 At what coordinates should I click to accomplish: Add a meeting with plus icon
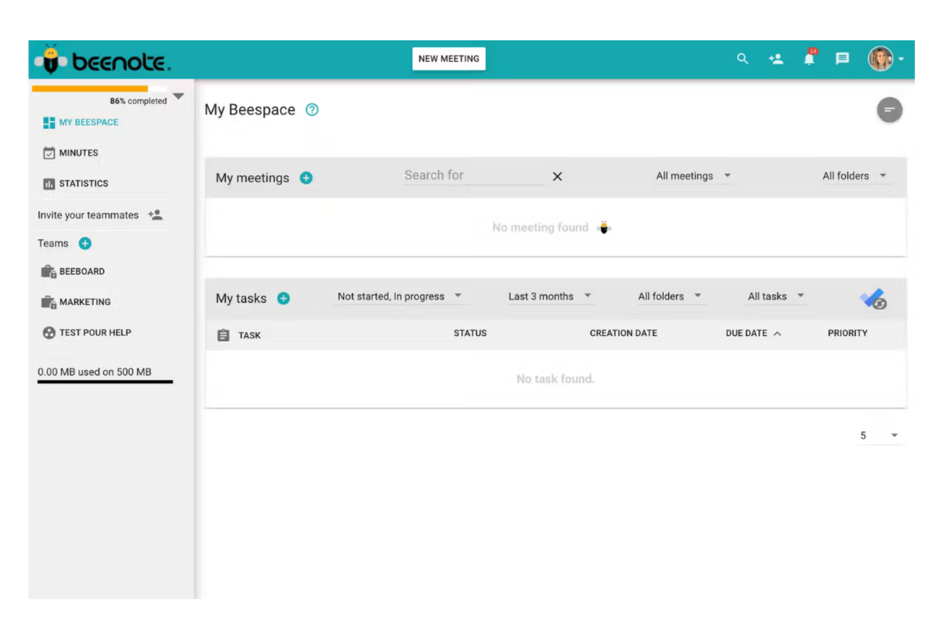point(306,178)
